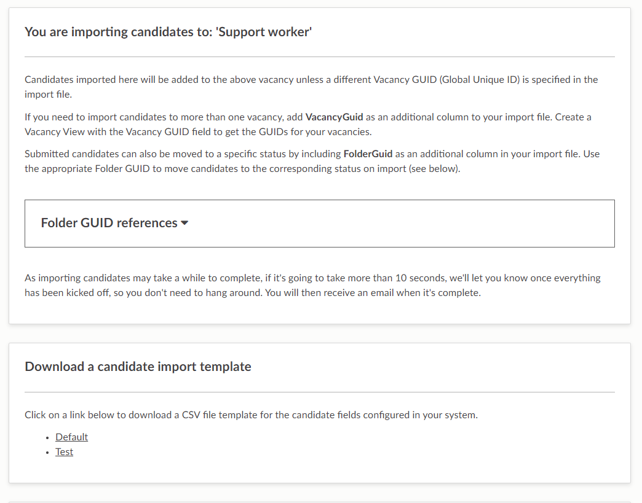Click the 'Download a candidate import template' heading
Viewport: 642px width, 503px height.
pos(138,367)
